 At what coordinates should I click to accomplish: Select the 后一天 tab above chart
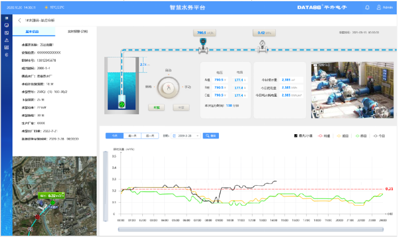150,136
